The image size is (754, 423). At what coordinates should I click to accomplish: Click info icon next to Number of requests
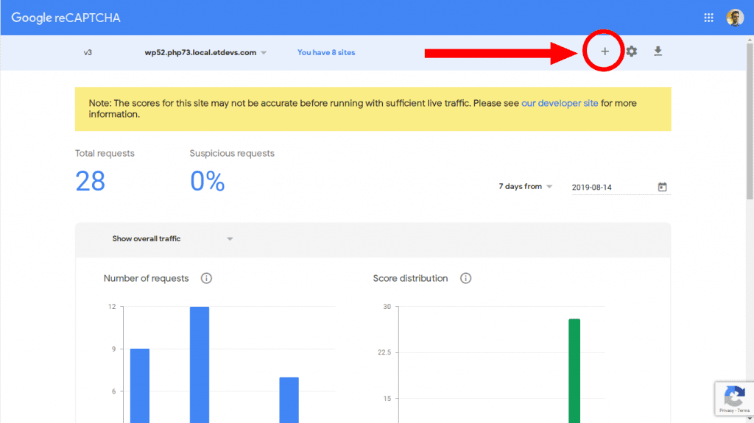[x=207, y=278]
